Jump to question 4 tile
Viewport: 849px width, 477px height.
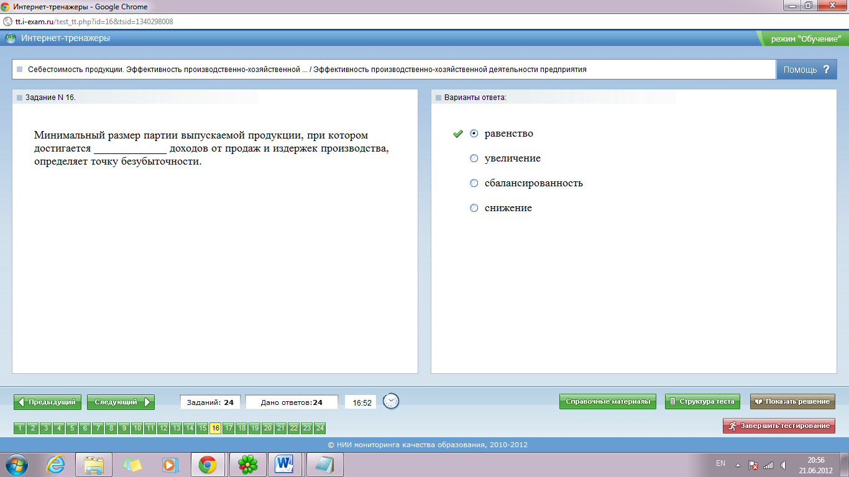pos(58,428)
